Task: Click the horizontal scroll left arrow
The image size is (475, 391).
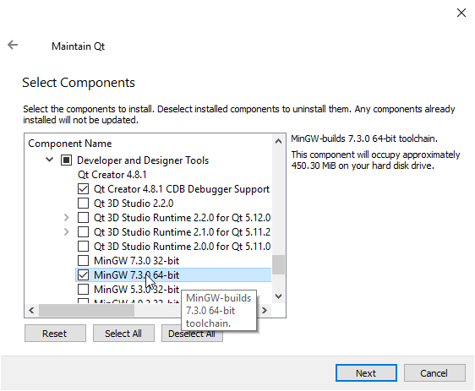Action: pos(31,310)
